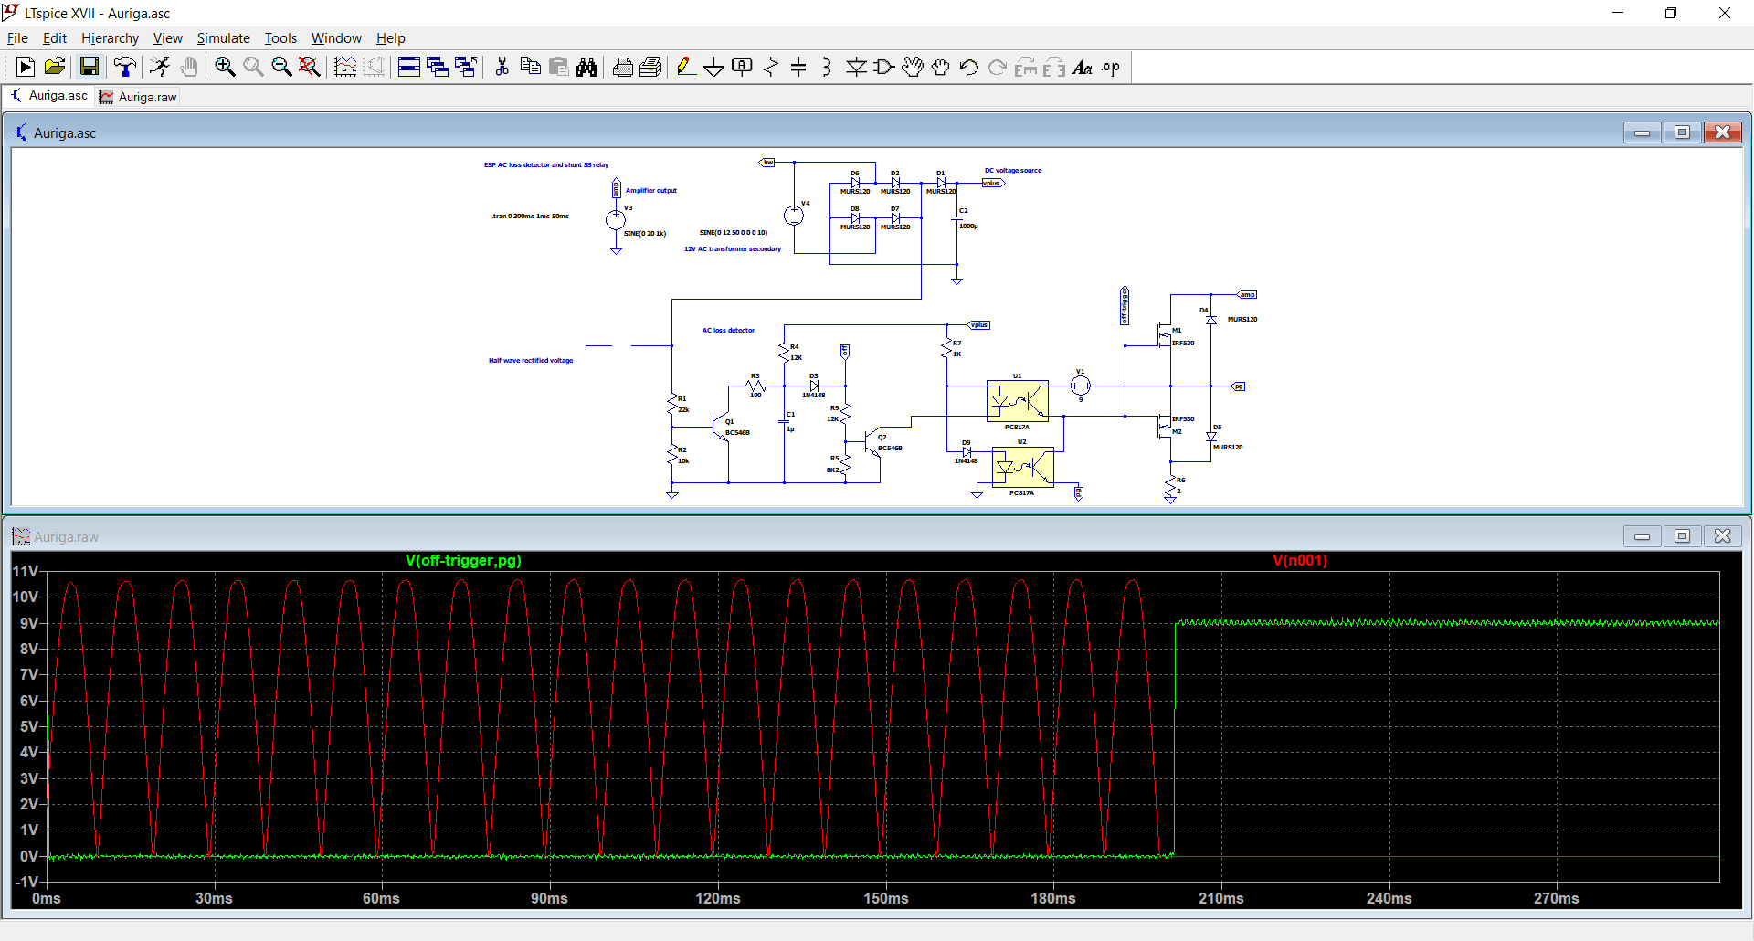Open the File menu

[x=17, y=38]
